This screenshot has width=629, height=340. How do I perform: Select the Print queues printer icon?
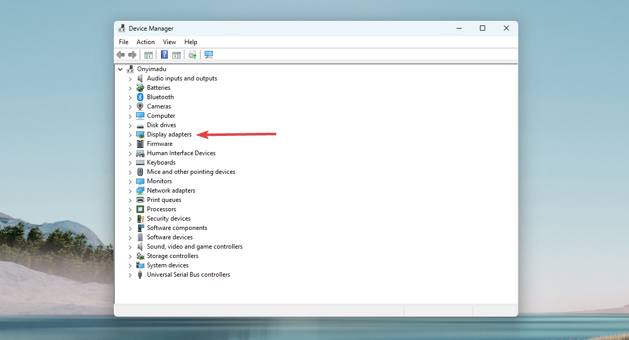tap(140, 200)
